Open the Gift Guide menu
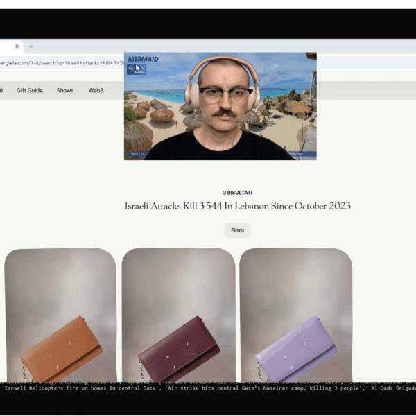The height and width of the screenshot is (416, 416). click(30, 90)
